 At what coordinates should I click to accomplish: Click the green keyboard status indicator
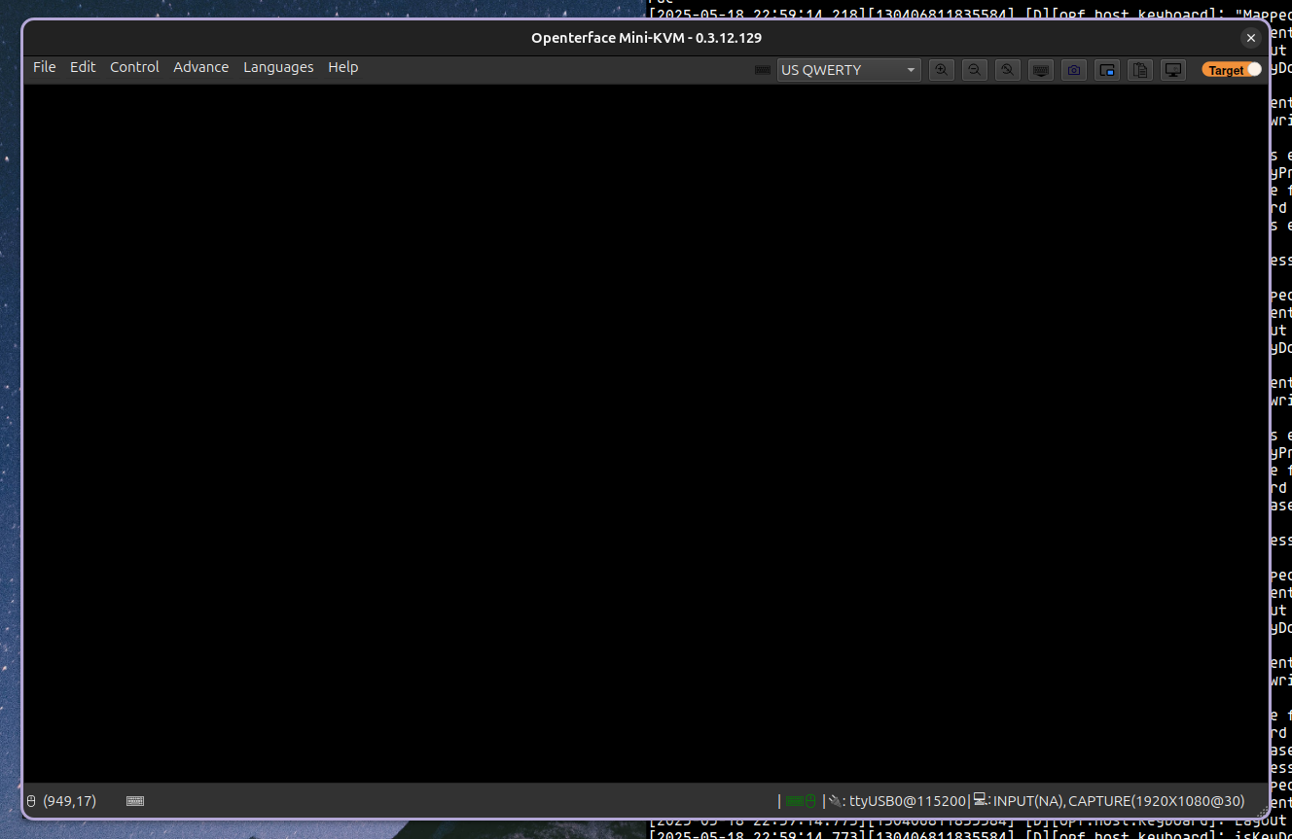[x=794, y=801]
